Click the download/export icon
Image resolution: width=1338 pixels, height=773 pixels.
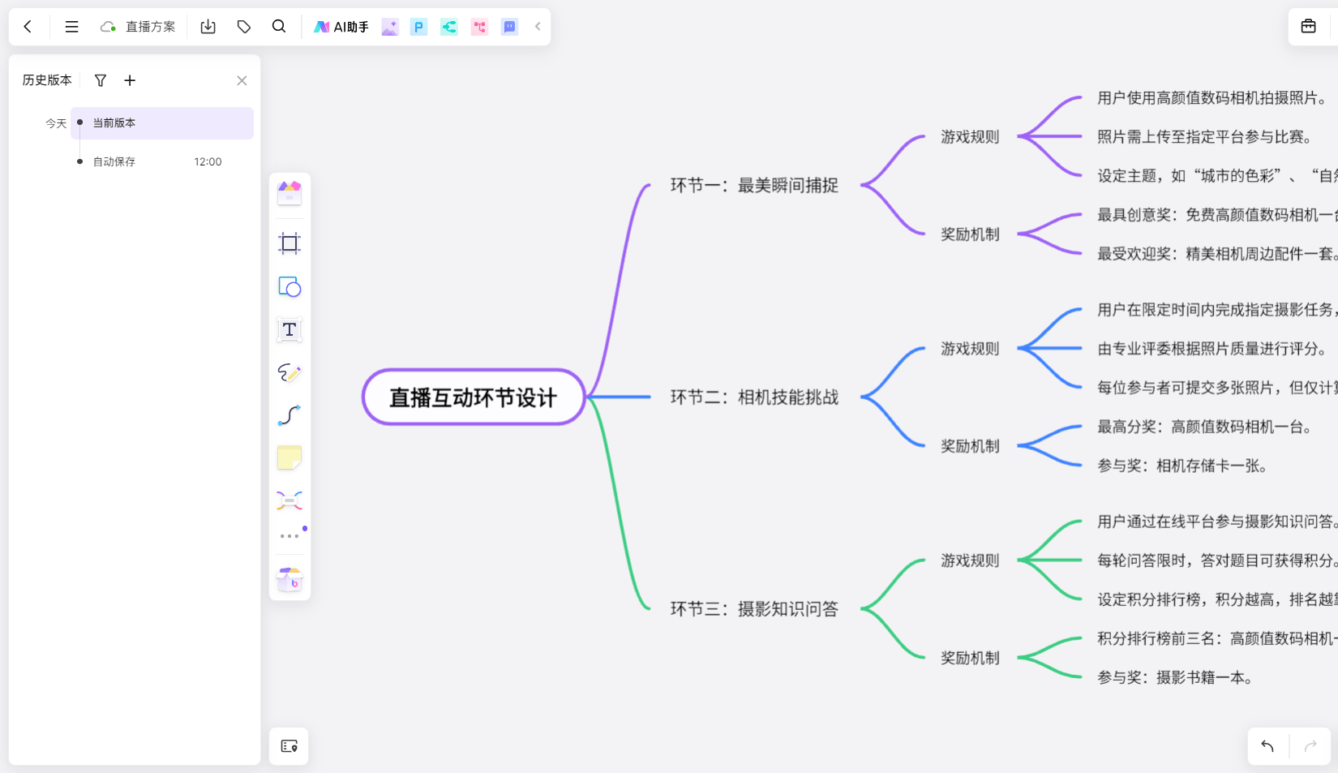208,27
